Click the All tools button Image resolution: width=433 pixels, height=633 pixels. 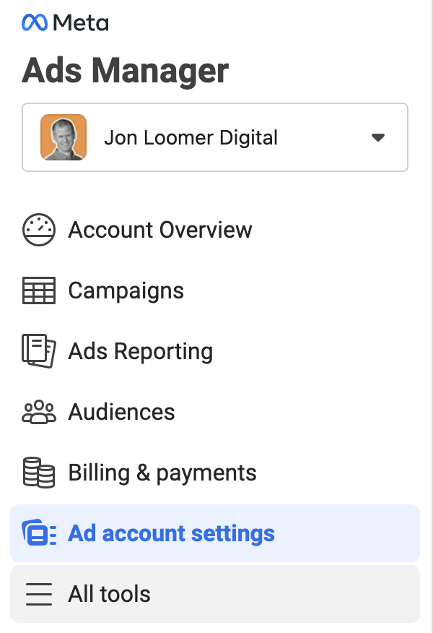point(108,594)
